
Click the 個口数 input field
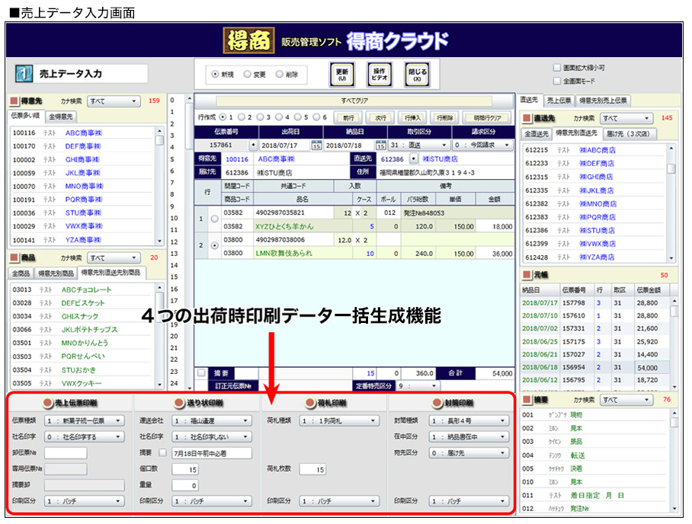[185, 469]
